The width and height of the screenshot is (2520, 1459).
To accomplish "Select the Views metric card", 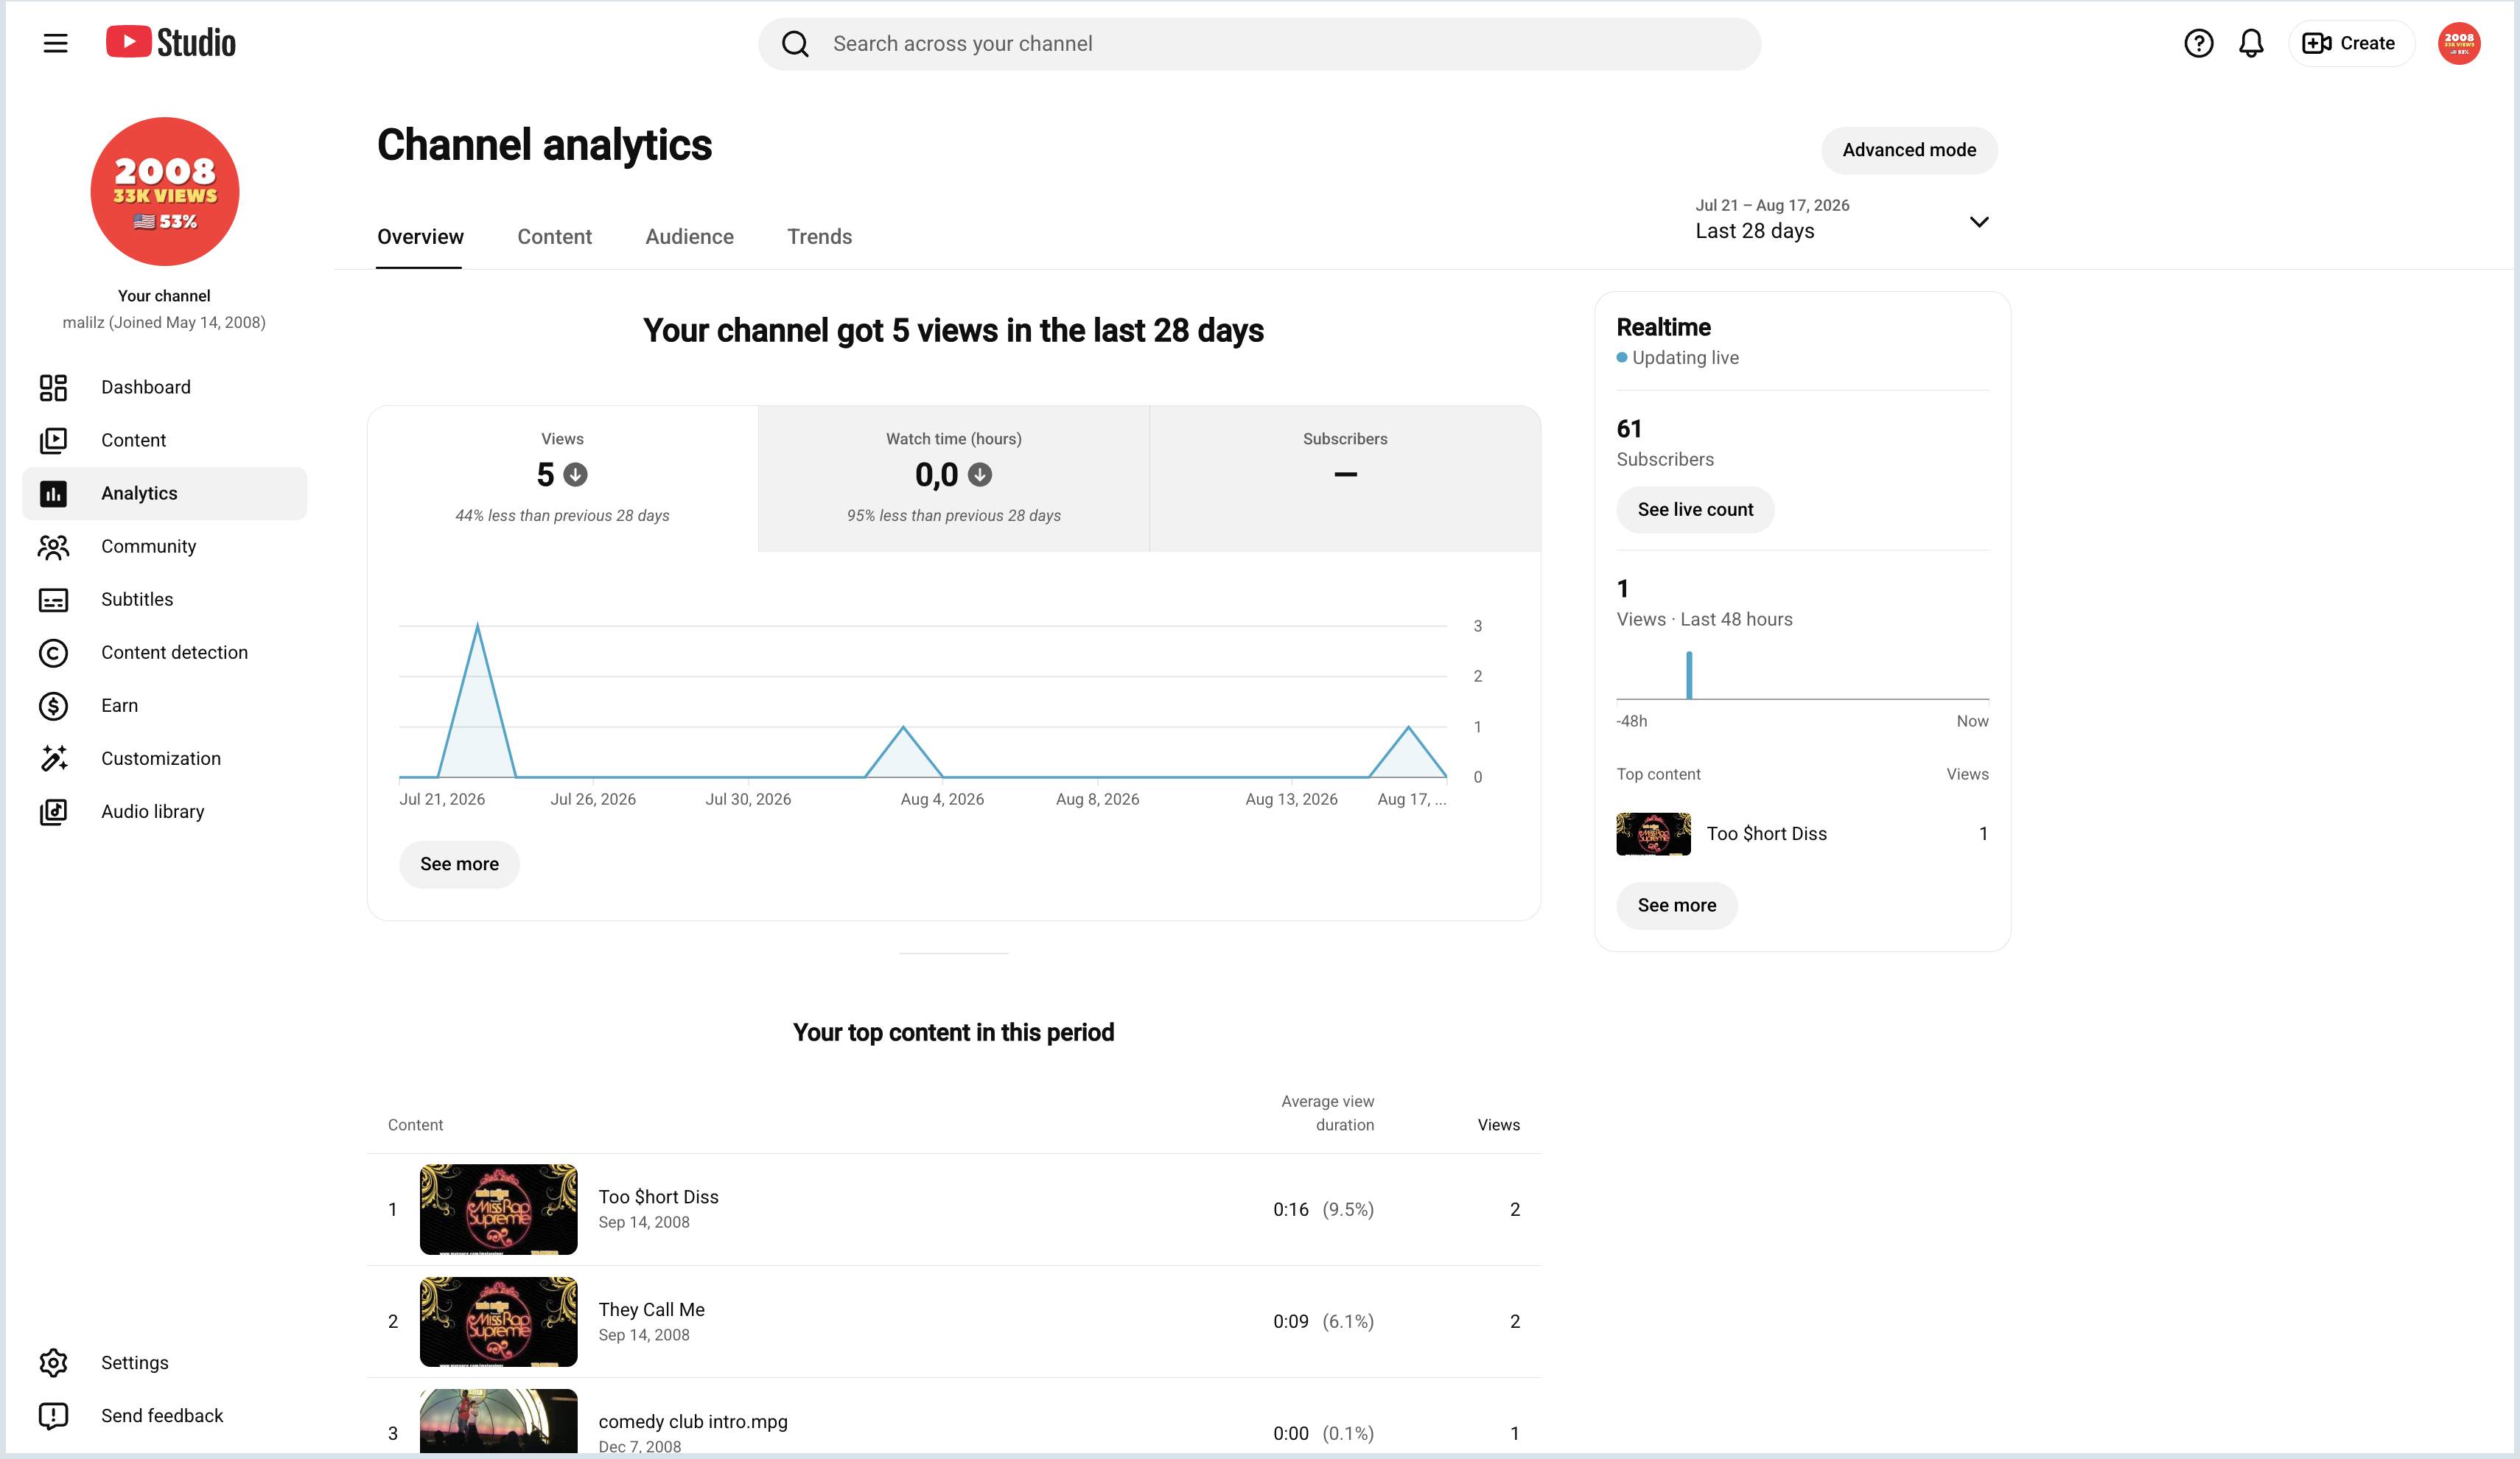I will [x=563, y=478].
